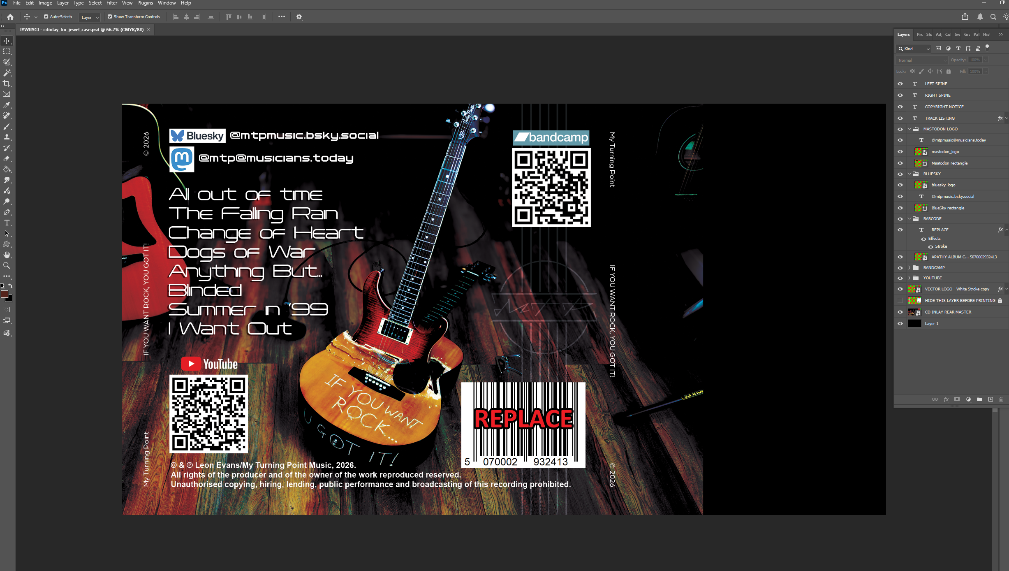Select the Crop tool
Image resolution: width=1009 pixels, height=571 pixels.
7,84
